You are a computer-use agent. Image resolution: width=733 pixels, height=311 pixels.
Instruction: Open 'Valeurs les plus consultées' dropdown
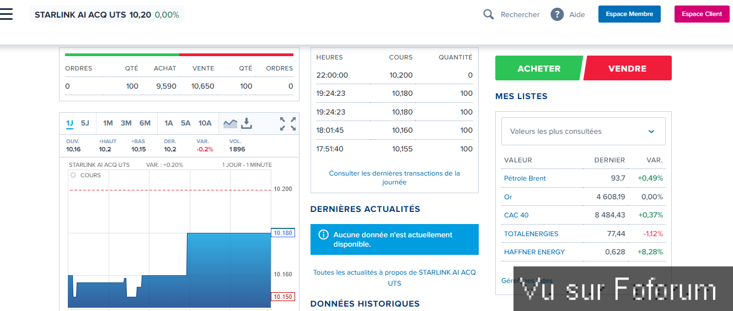583,132
